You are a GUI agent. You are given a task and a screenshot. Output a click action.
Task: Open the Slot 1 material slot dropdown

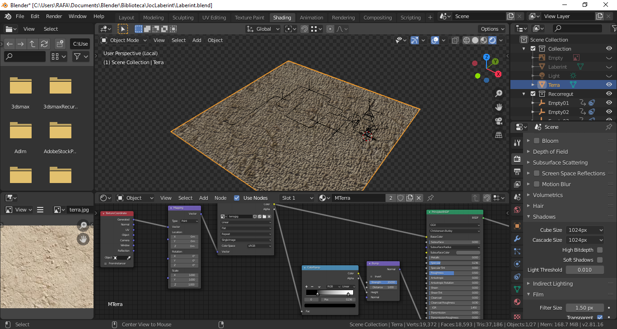coord(297,198)
